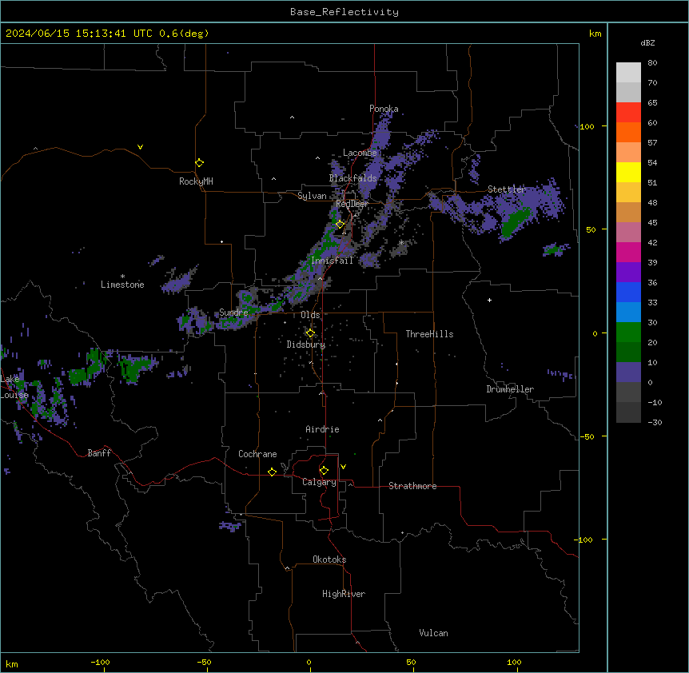Select the red 60-65 dBZ legend swatch
This screenshot has width=689, height=673.
point(628,112)
